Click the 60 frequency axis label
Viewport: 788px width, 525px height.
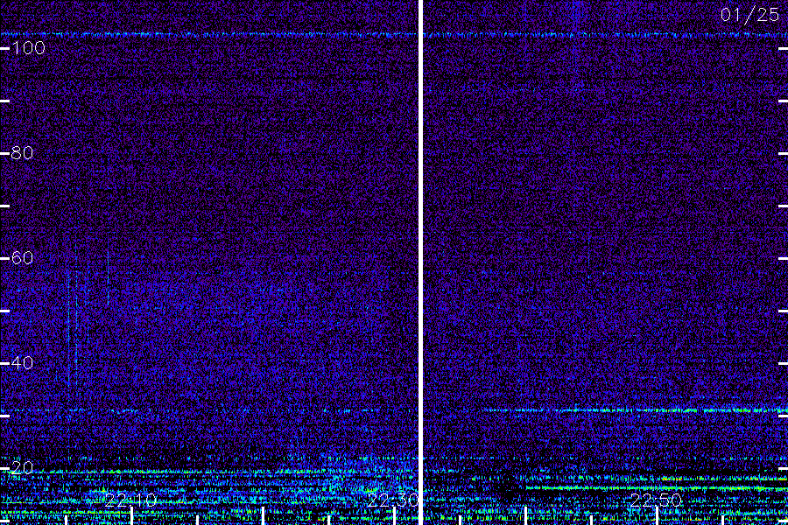tap(22, 258)
